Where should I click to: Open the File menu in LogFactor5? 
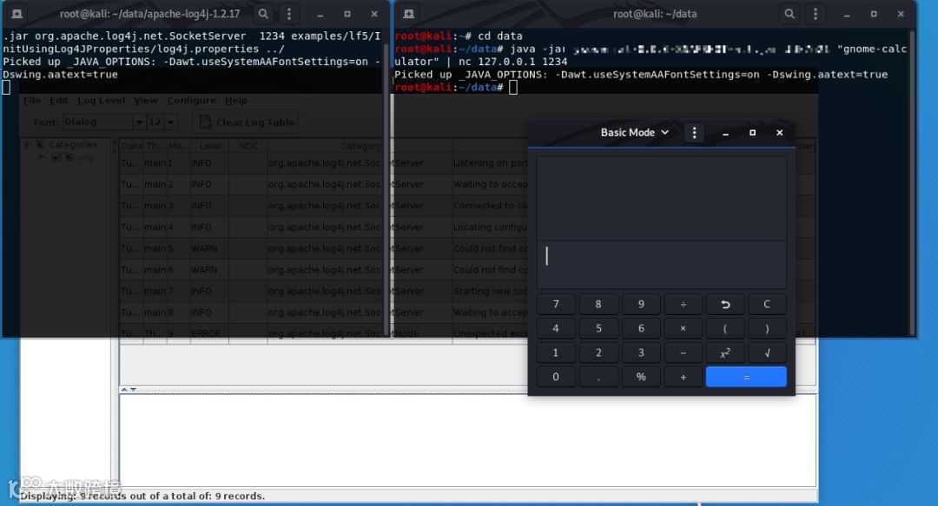pyautogui.click(x=32, y=100)
